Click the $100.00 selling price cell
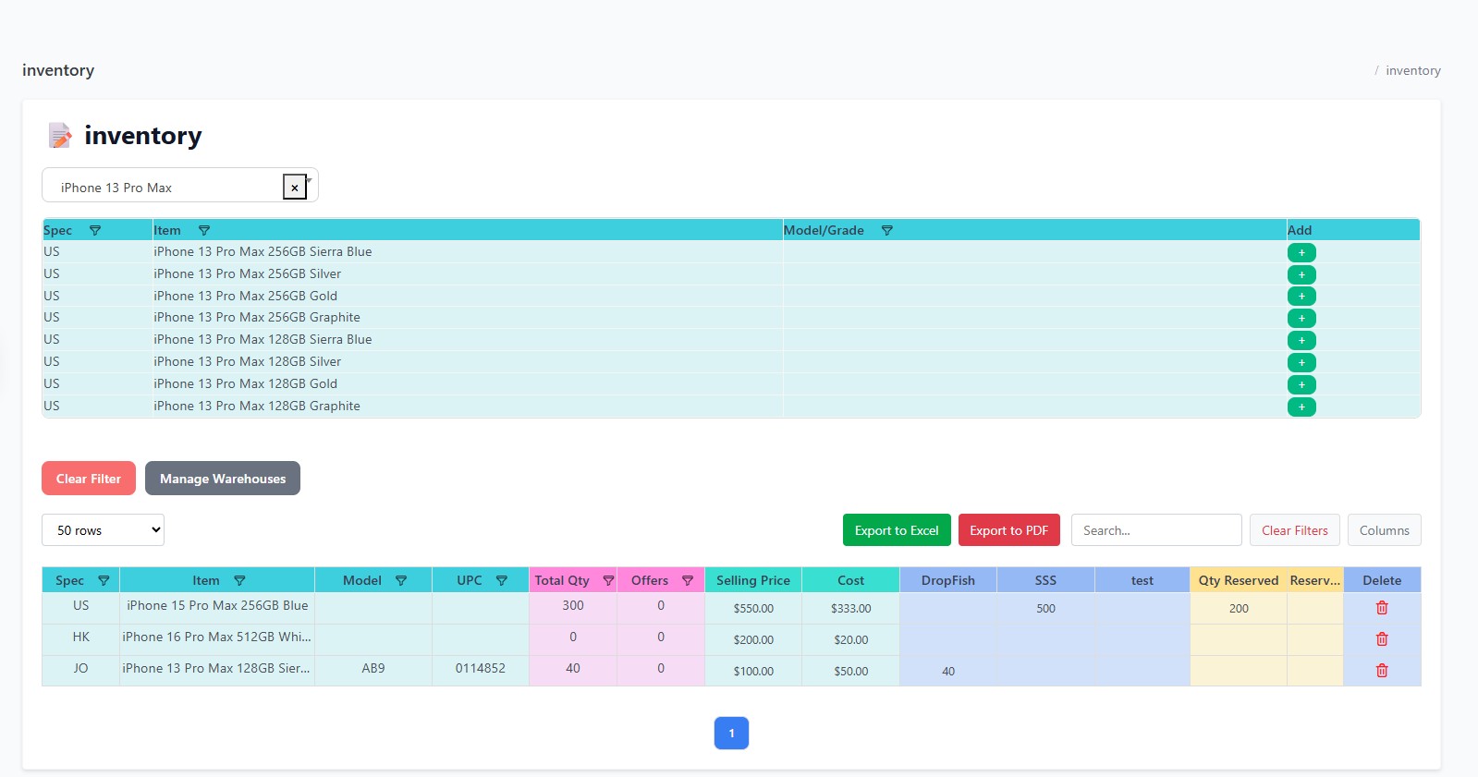 [x=753, y=672]
